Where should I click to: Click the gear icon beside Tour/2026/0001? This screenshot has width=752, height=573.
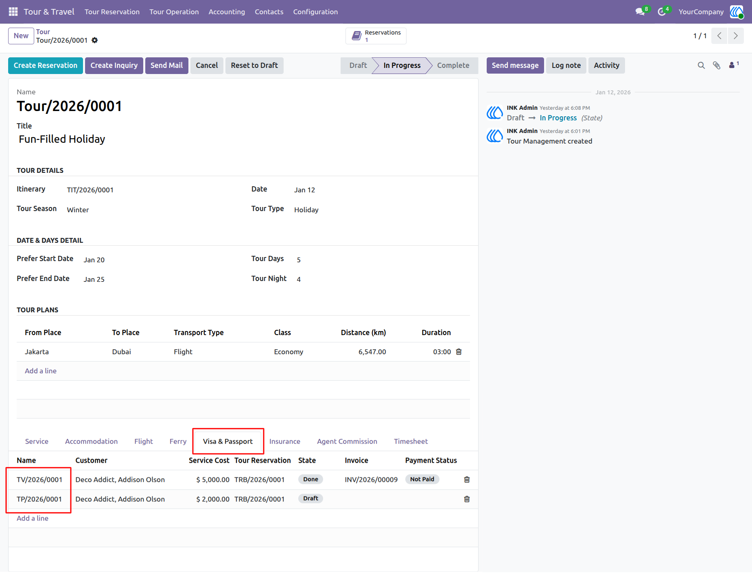pos(95,40)
